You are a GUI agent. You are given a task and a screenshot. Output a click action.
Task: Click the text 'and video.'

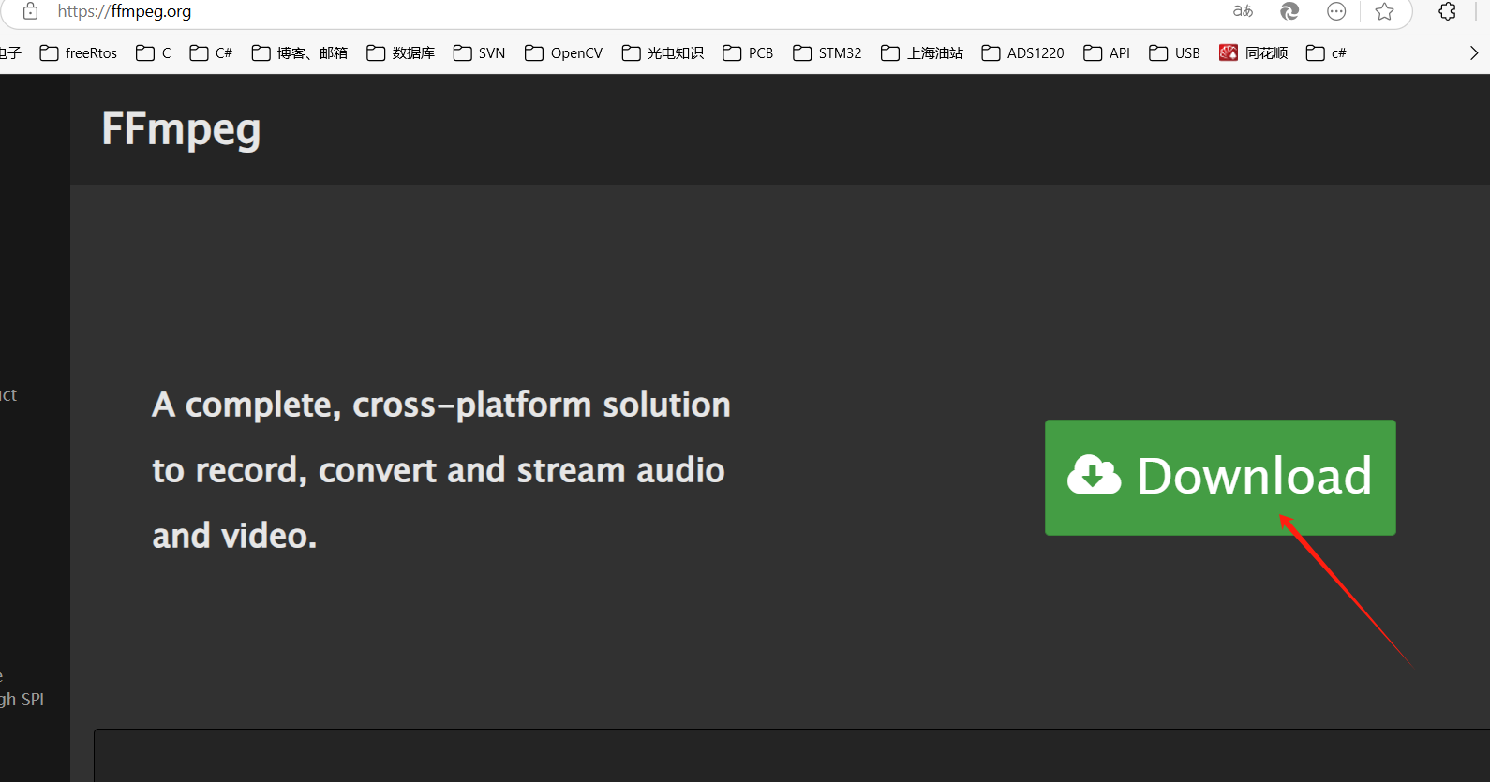(234, 537)
